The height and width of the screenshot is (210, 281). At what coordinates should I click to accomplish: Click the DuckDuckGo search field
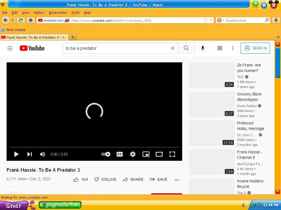point(245,20)
